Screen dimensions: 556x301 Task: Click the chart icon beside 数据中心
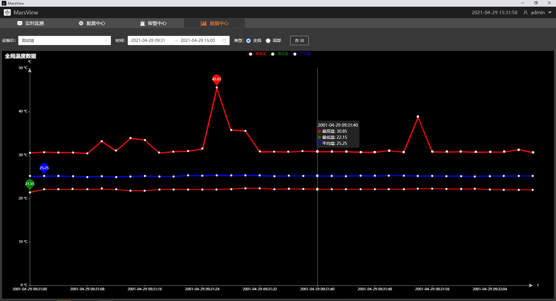[x=204, y=23]
